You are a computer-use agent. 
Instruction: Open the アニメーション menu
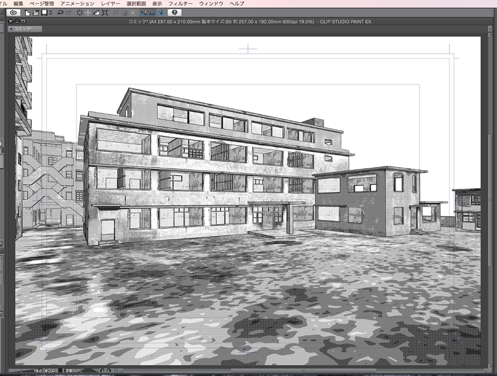(78, 3)
